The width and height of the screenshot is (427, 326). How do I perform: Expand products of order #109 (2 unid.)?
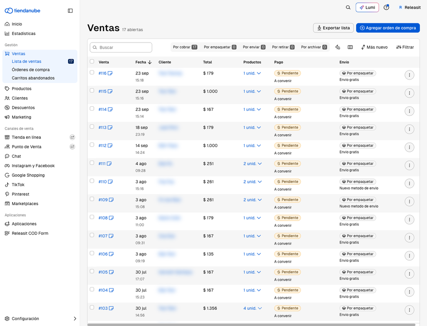[x=252, y=200]
